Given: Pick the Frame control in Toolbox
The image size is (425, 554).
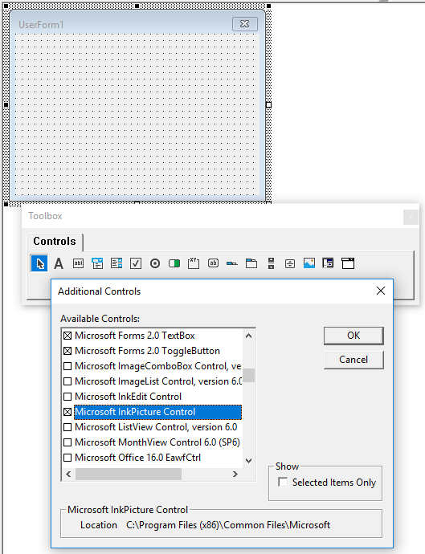Looking at the screenshot, I should tap(194, 263).
